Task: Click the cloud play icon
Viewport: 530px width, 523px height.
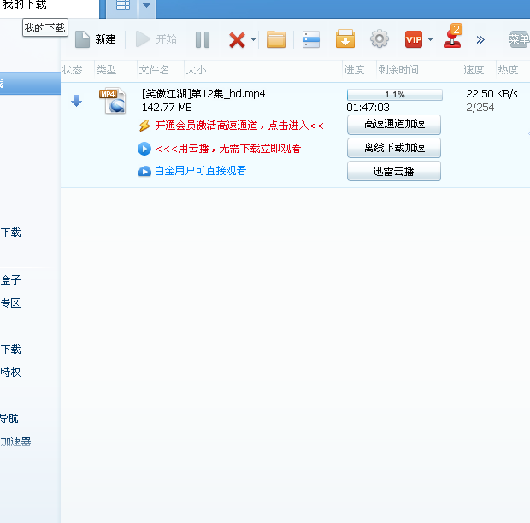Action: (144, 171)
